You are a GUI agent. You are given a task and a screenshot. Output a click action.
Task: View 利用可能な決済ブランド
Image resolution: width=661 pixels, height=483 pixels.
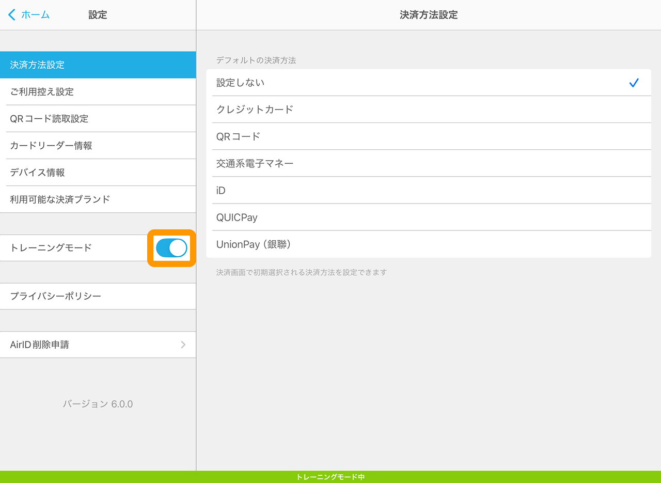[98, 199]
